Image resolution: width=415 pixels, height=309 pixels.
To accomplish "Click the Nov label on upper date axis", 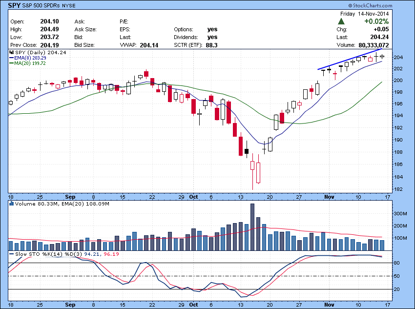I will click(x=329, y=197).
